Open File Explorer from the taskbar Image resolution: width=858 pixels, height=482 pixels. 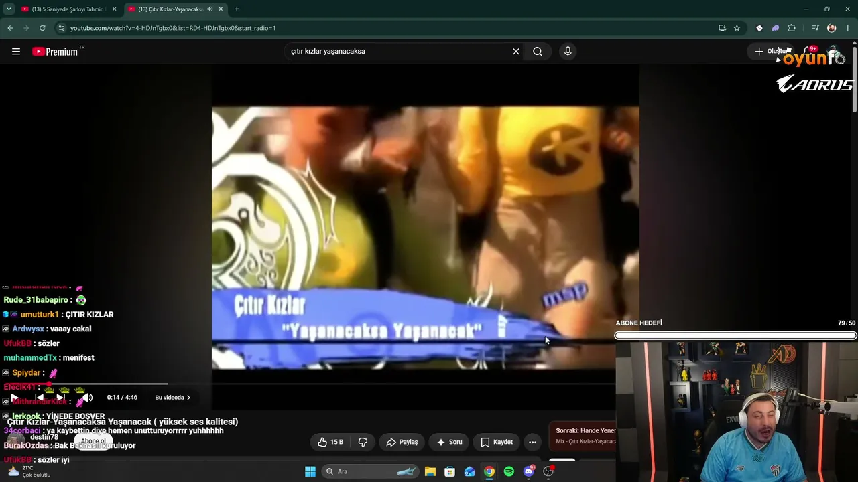[x=430, y=471]
